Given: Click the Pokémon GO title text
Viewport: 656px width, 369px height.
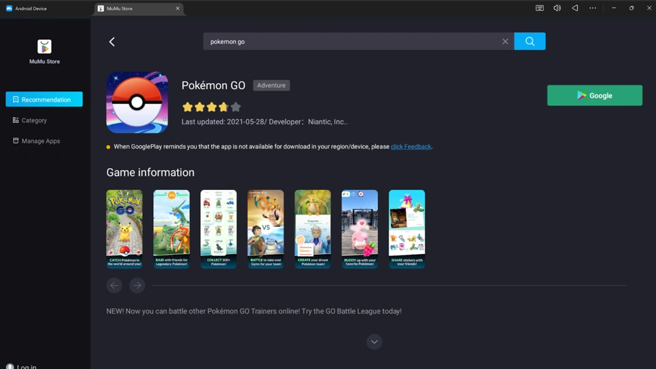Looking at the screenshot, I should pyautogui.click(x=213, y=85).
